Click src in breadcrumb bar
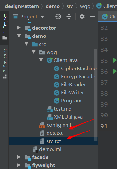117x169 pixels. (70, 6)
